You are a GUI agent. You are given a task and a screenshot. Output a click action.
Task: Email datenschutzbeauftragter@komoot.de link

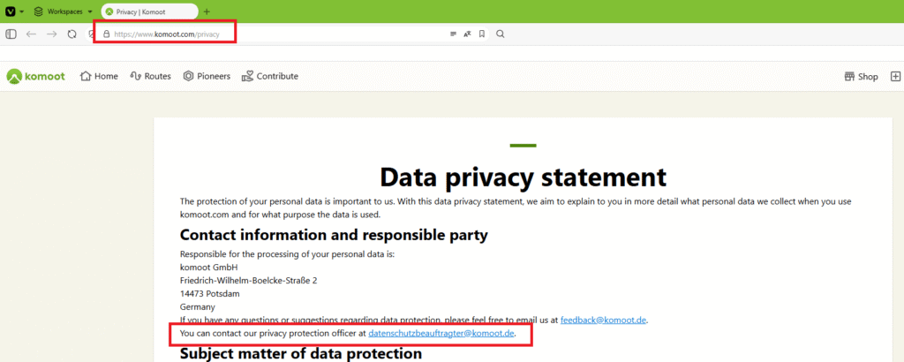[x=441, y=333]
